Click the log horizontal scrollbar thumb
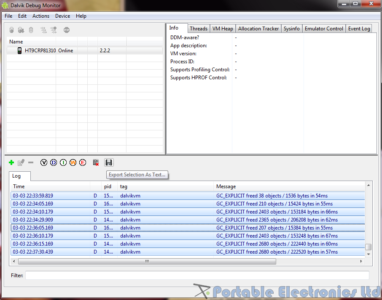The image size is (382, 300). (147, 261)
